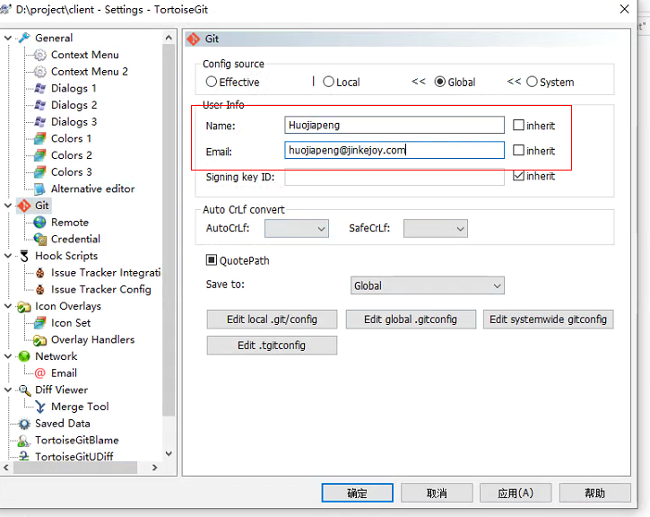Click the Email at-sign icon
The height and width of the screenshot is (517, 650).
point(39,373)
